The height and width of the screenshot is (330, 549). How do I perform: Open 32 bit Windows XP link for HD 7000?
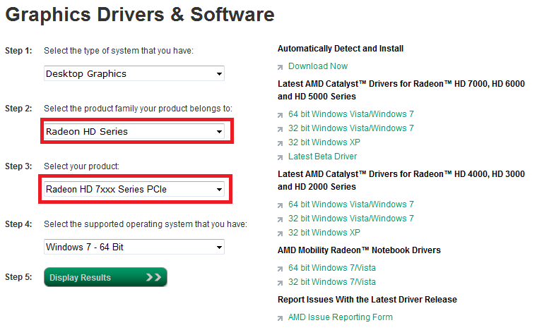coord(324,142)
